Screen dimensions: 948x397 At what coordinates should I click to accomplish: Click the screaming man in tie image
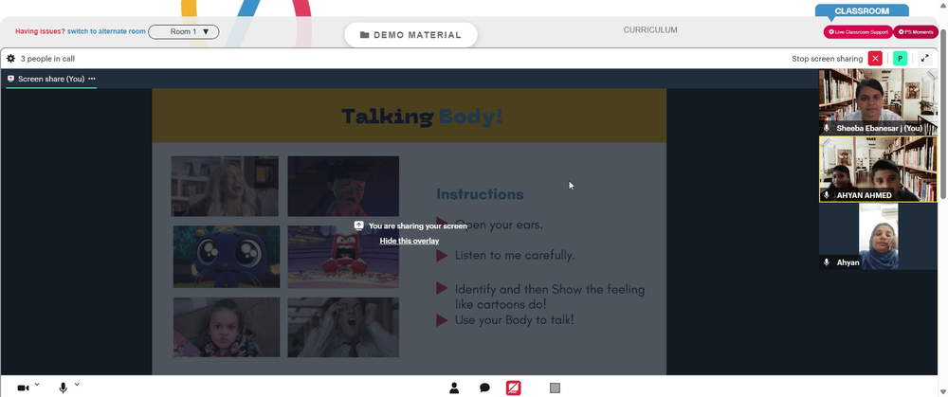[x=343, y=327]
